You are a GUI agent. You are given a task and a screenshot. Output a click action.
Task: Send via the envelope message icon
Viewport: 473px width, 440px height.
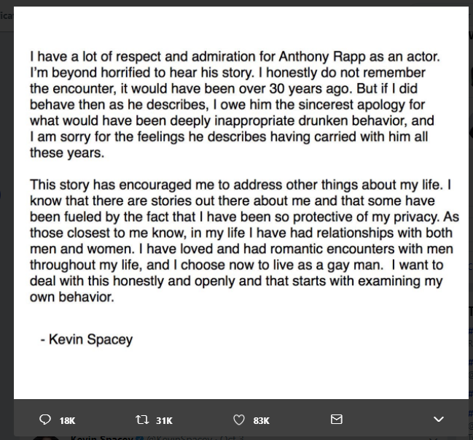tap(337, 419)
